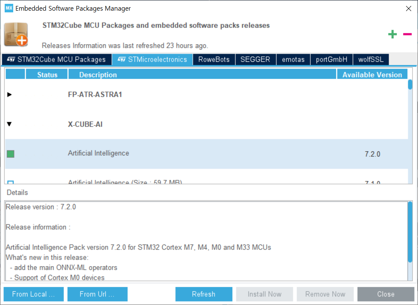The height and width of the screenshot is (305, 418).
Task: Click the green plus expand-all icon
Action: click(x=392, y=35)
